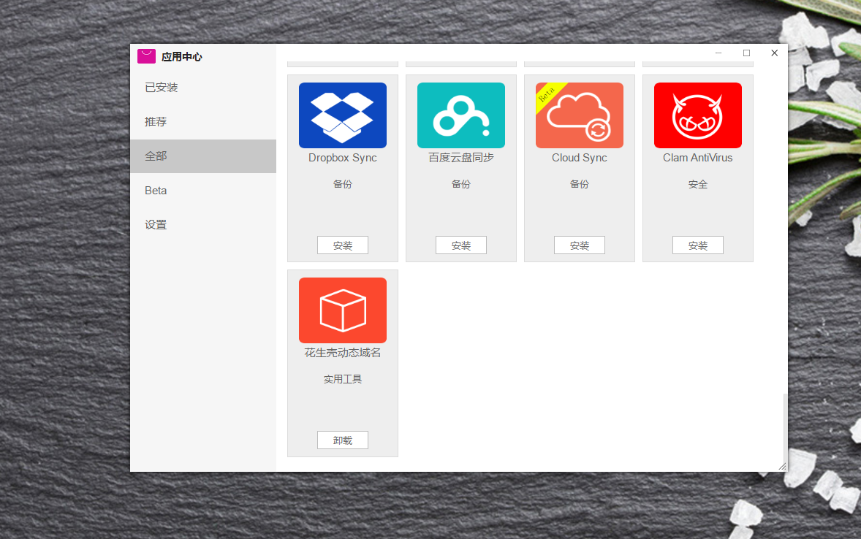Click the 应用中心 pink bag logo

pos(146,56)
